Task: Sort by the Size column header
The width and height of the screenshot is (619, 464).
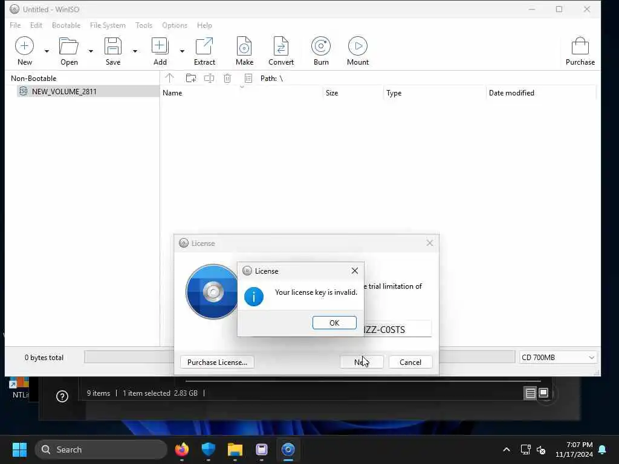Action: (352, 93)
